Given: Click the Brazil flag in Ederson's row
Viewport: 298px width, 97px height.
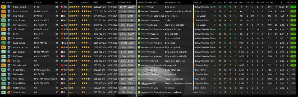Looking at the screenshot, I should (x=62, y=61).
